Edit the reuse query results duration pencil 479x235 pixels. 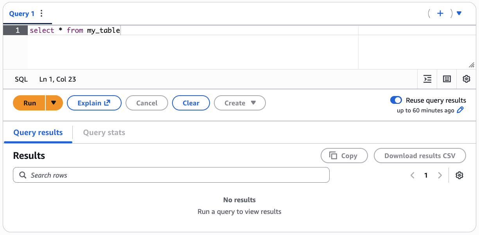click(460, 110)
